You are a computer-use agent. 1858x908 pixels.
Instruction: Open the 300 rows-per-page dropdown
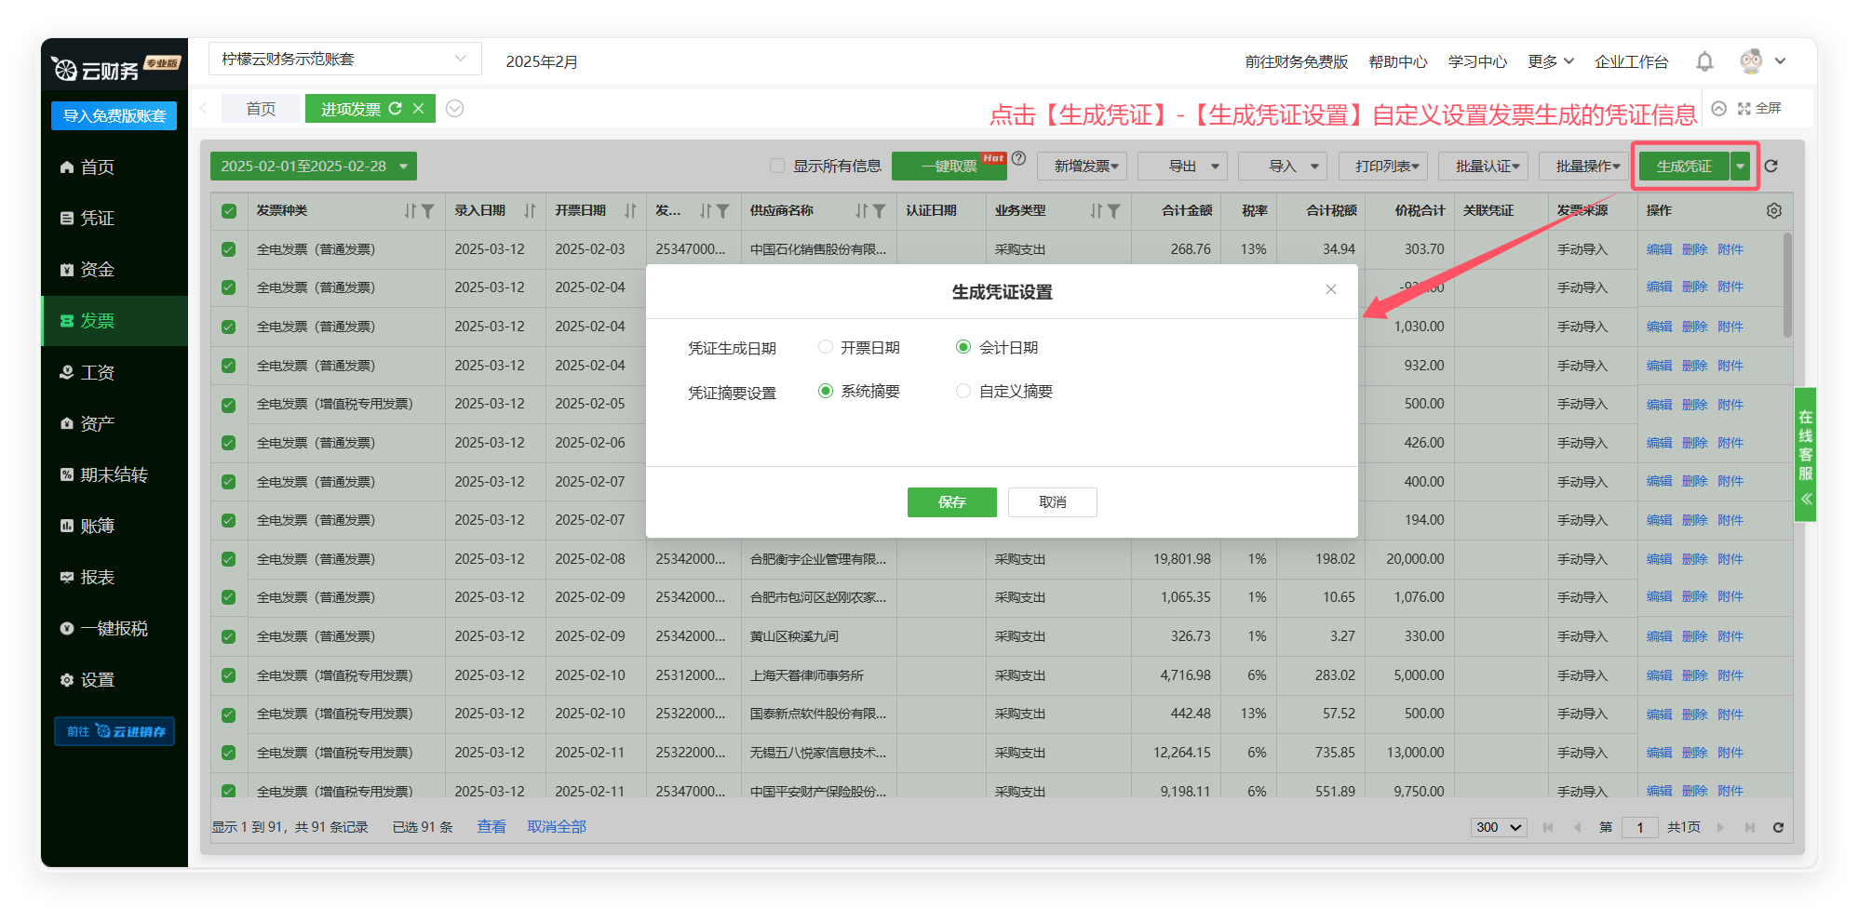(x=1499, y=827)
